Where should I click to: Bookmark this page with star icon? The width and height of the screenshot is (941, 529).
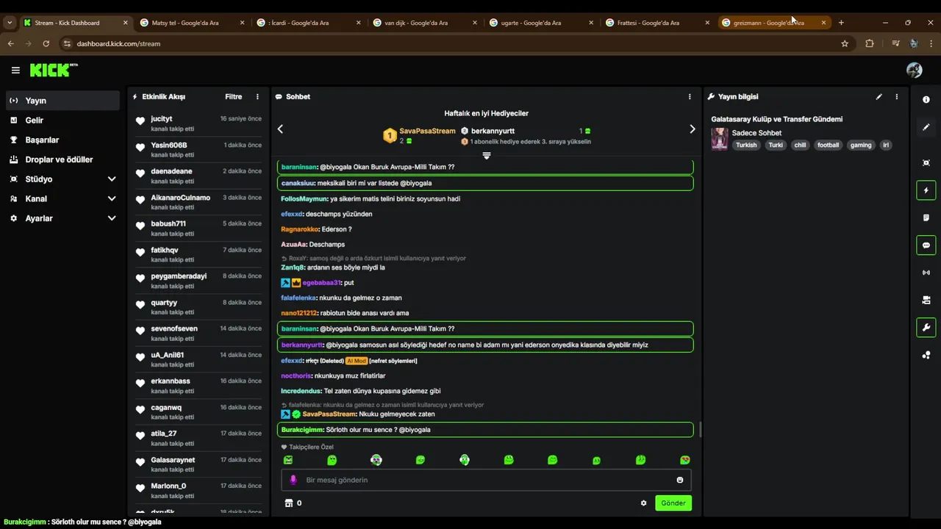tap(845, 43)
